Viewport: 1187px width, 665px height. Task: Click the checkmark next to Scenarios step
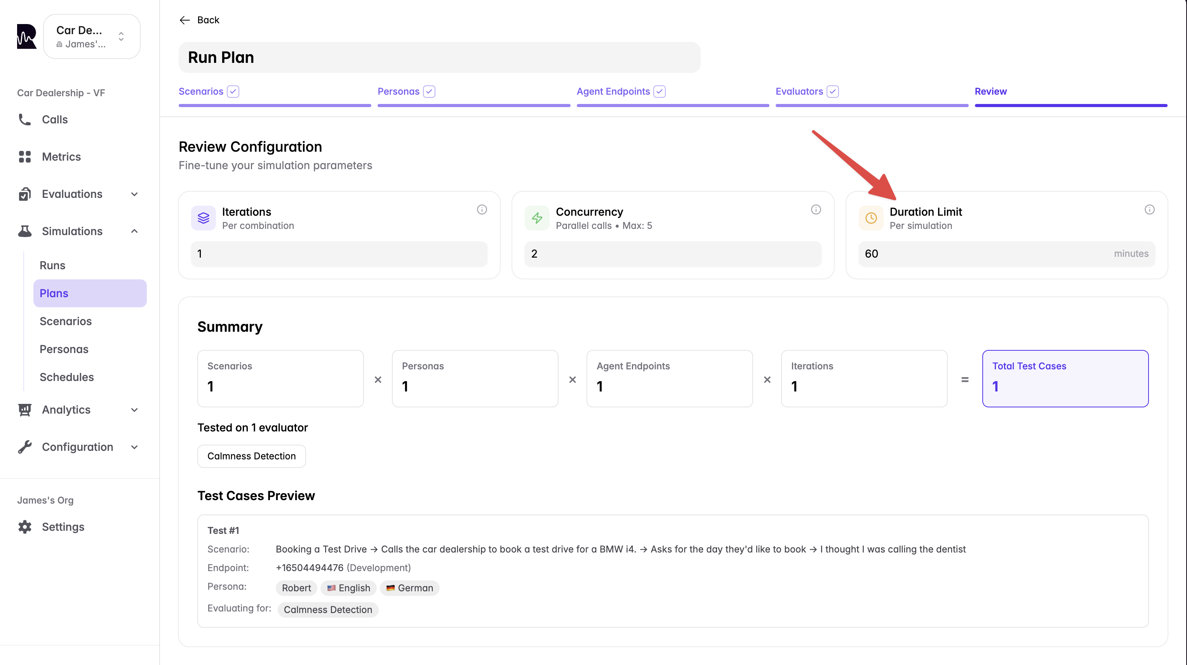point(233,92)
